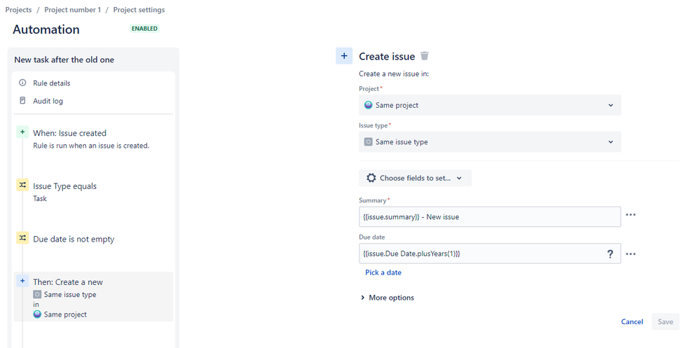Open the question mark help in Due date field
Viewport: 700px width, 348px height.
(x=610, y=254)
